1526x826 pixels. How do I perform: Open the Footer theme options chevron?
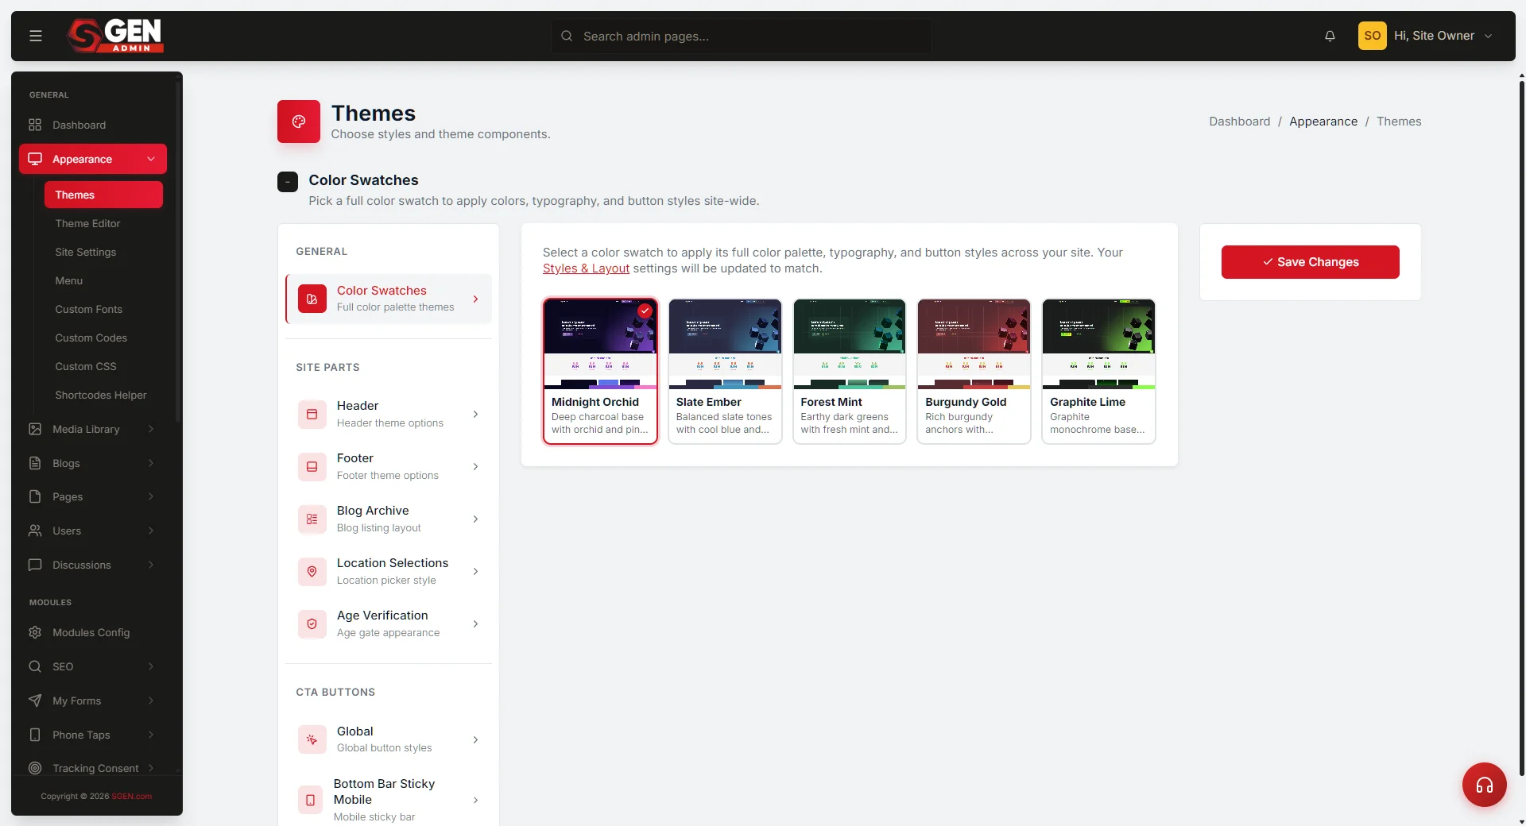pos(475,467)
